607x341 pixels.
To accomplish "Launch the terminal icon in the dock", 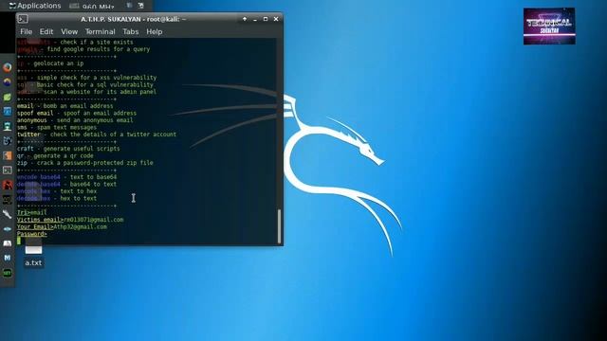I will 7,170.
